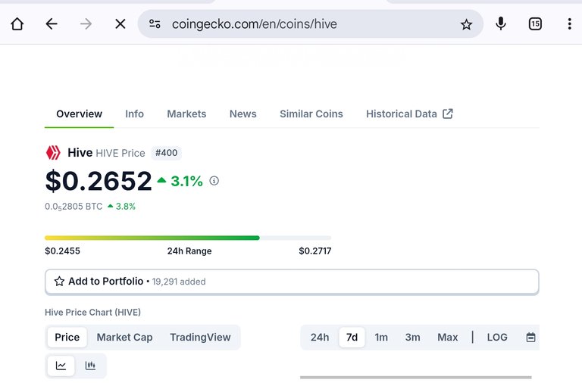Viewport: 582px width, 383px height.
Task: Click the $0.2455 low value
Action: (x=62, y=251)
